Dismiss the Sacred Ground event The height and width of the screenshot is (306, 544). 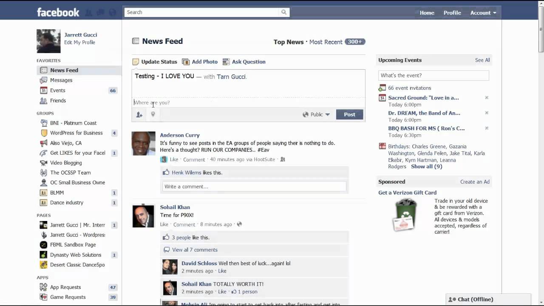tap(487, 98)
